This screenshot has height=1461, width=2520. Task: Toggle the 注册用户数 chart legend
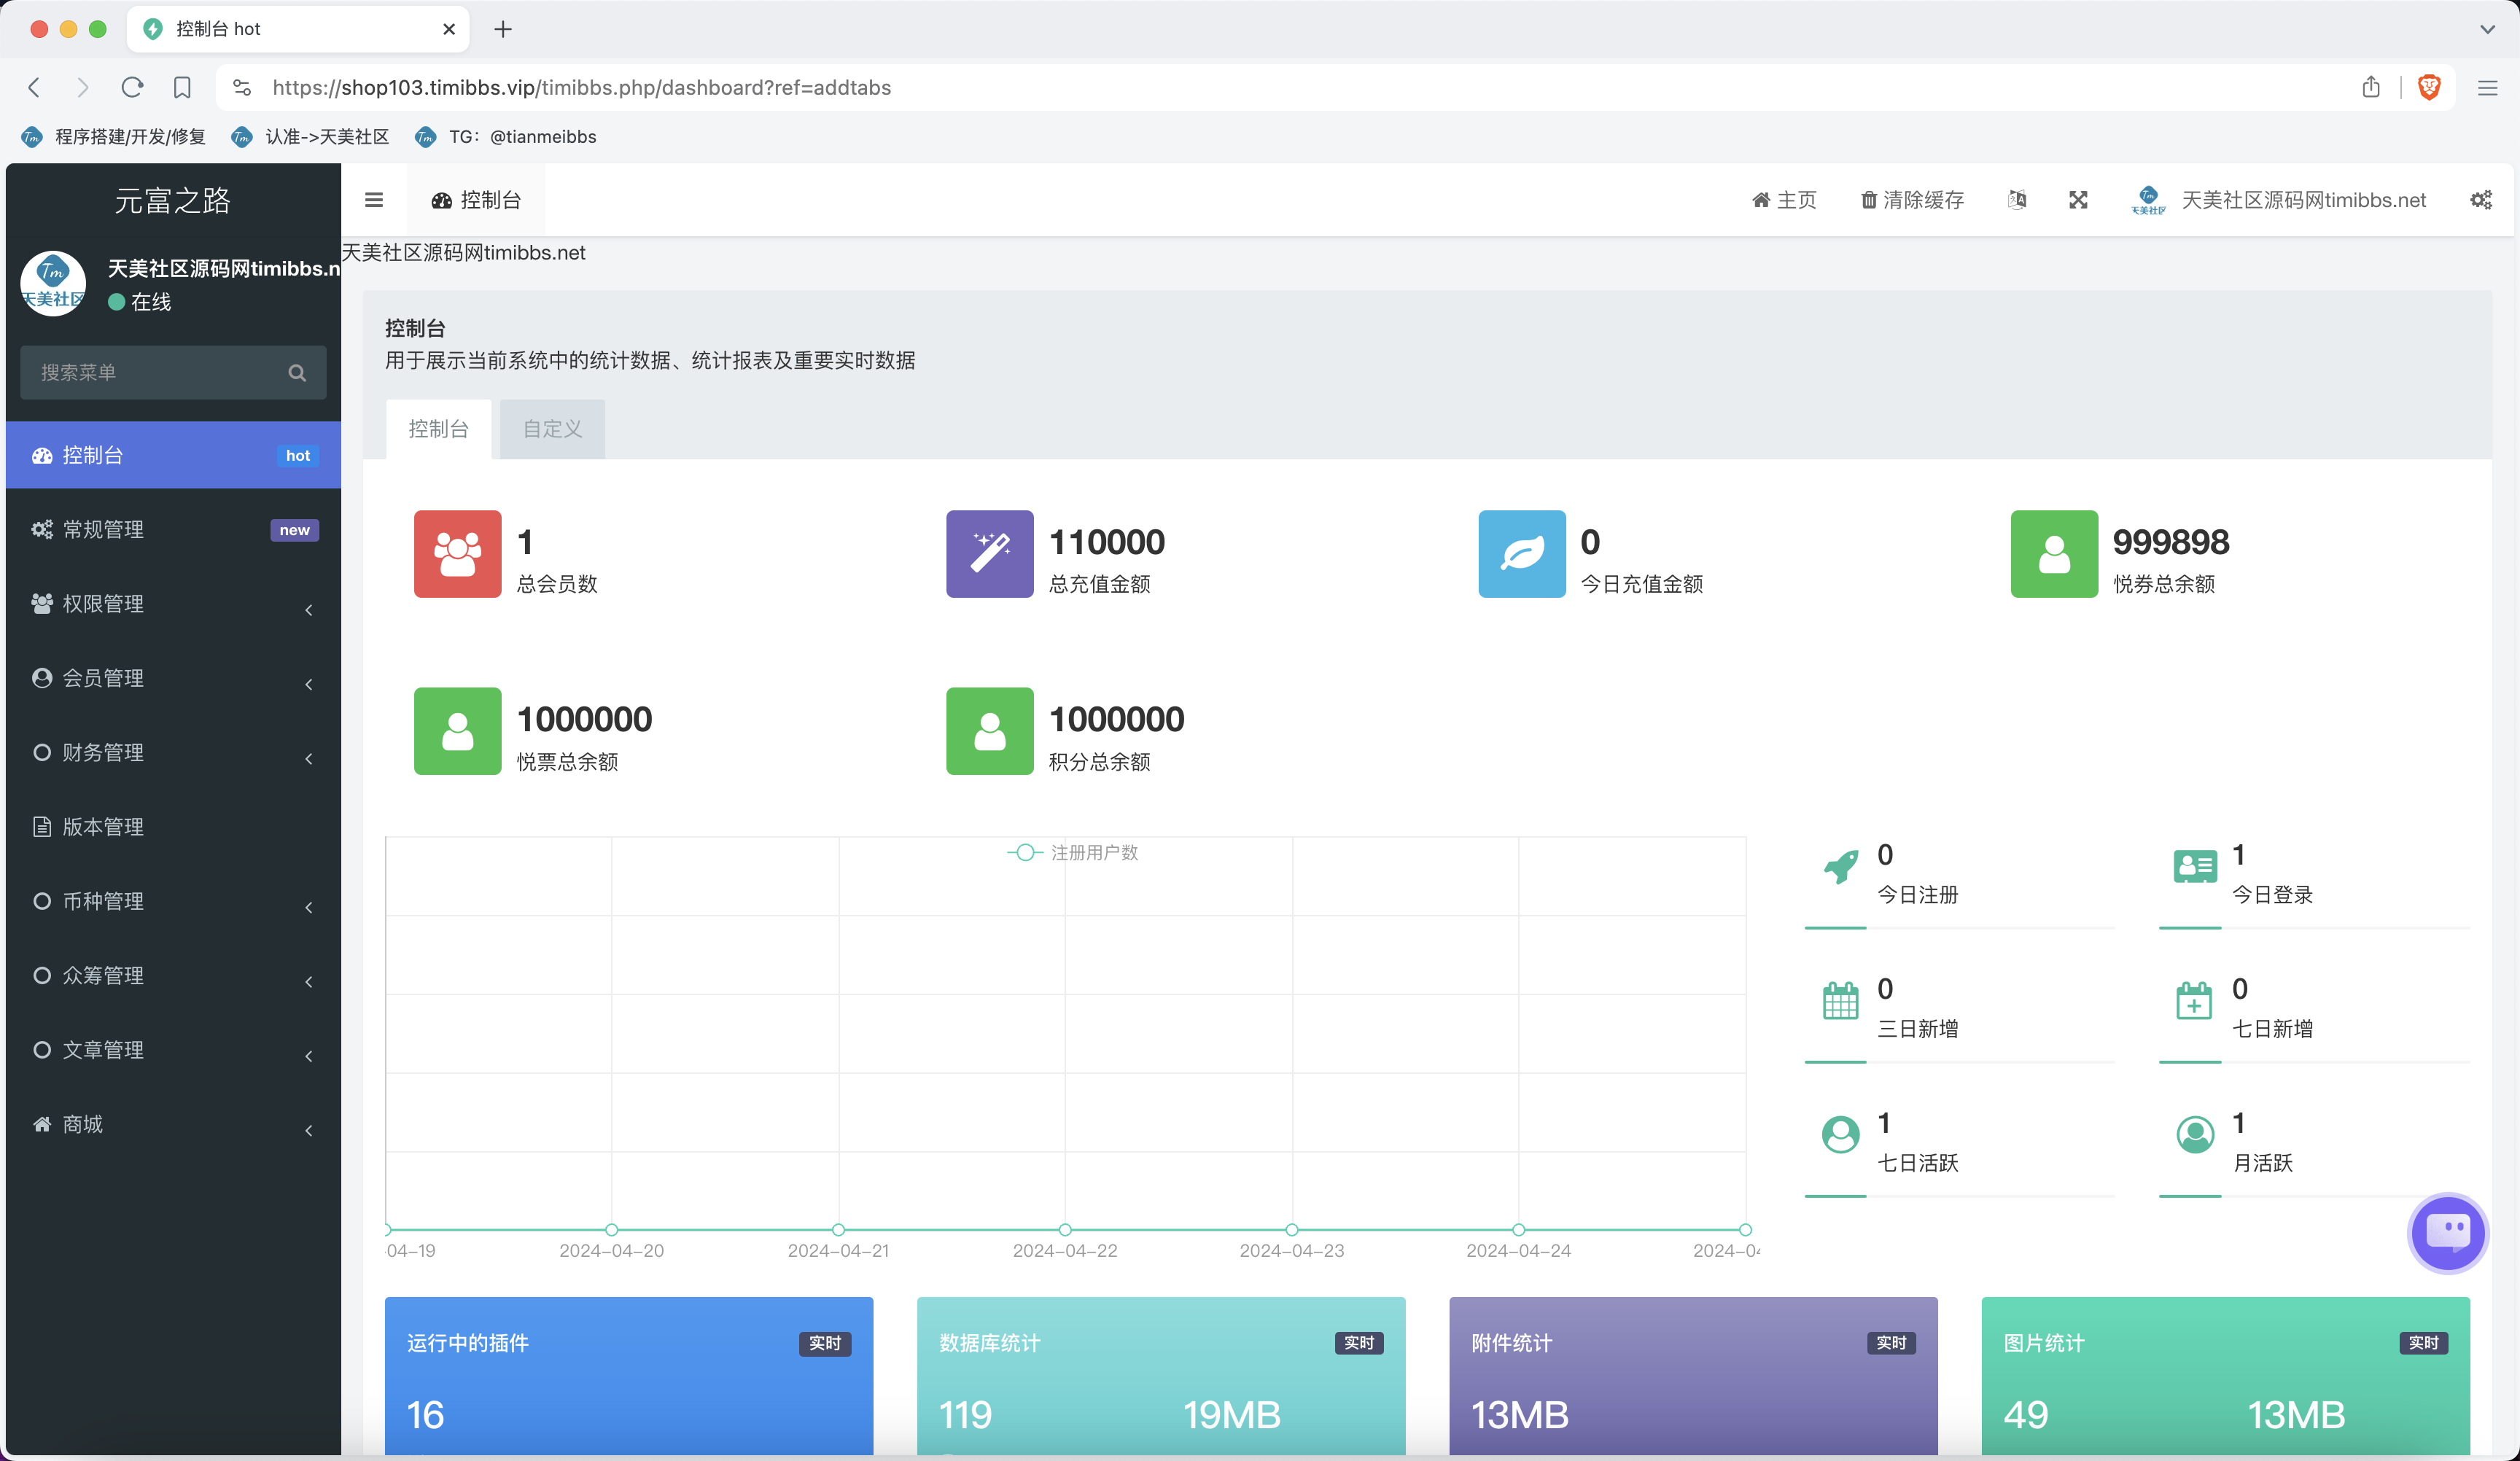[x=1072, y=852]
